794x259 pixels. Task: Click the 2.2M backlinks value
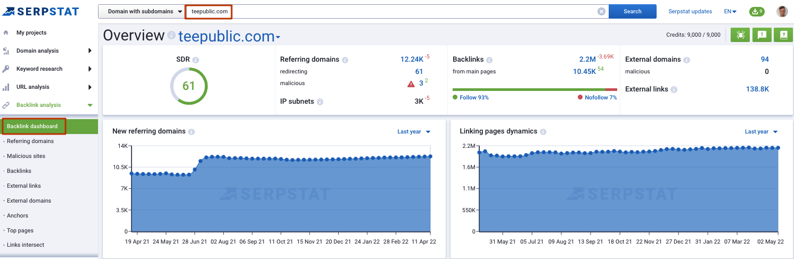click(587, 60)
